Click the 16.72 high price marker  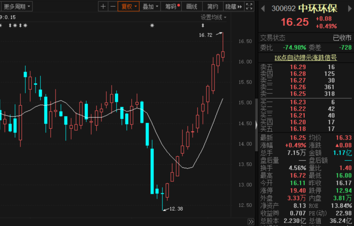(206, 35)
